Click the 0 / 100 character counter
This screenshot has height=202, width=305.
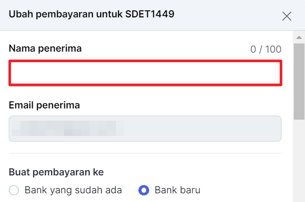pyautogui.click(x=266, y=49)
